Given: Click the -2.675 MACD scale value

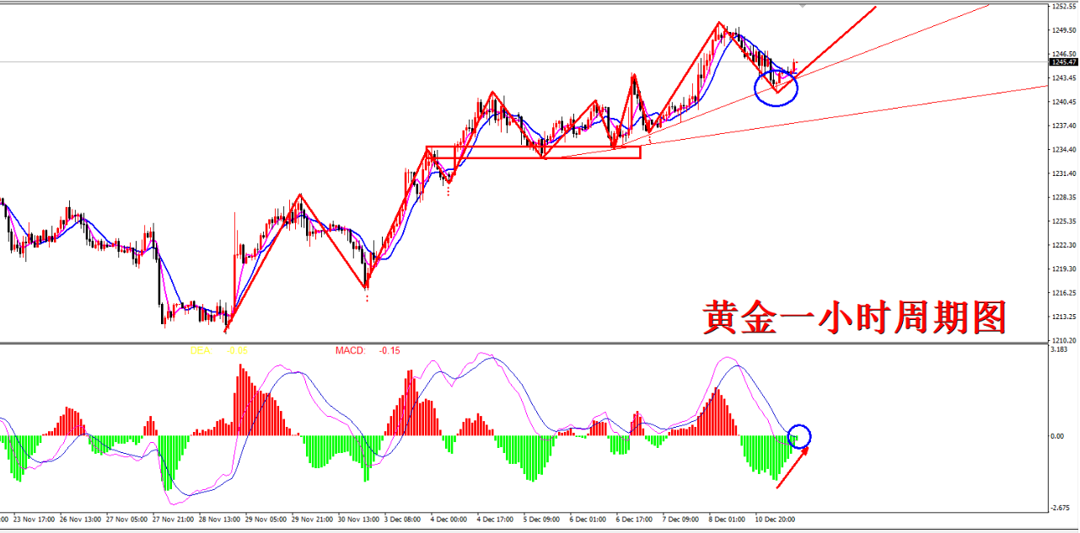Looking at the screenshot, I should (1061, 507).
